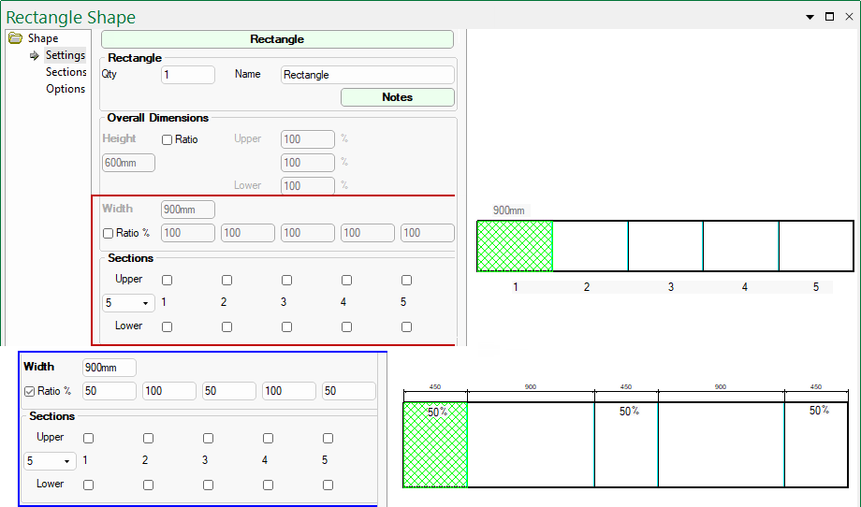Uncheck the checked Ratio % box in lower example
Viewport: 861px width, 507px height.
click(29, 391)
